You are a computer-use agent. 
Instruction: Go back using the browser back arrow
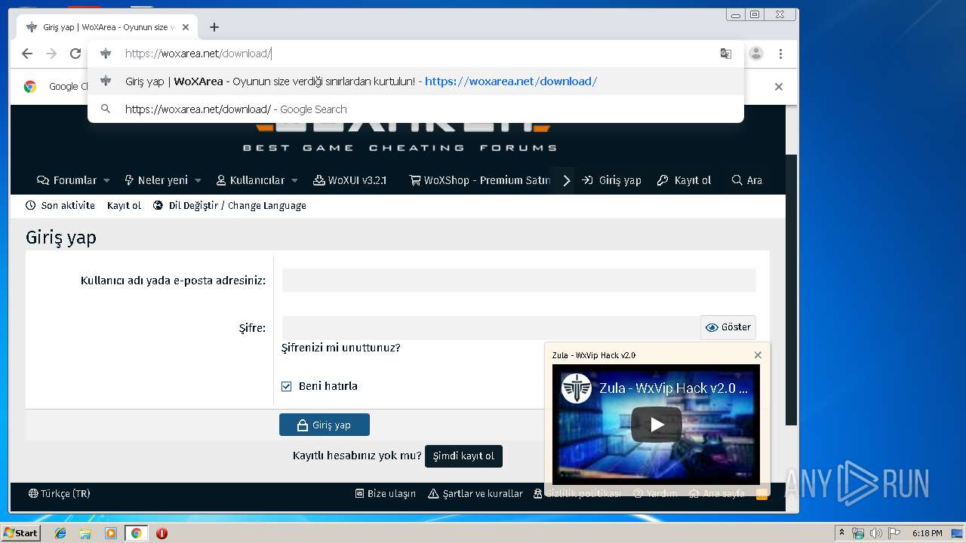pyautogui.click(x=27, y=54)
